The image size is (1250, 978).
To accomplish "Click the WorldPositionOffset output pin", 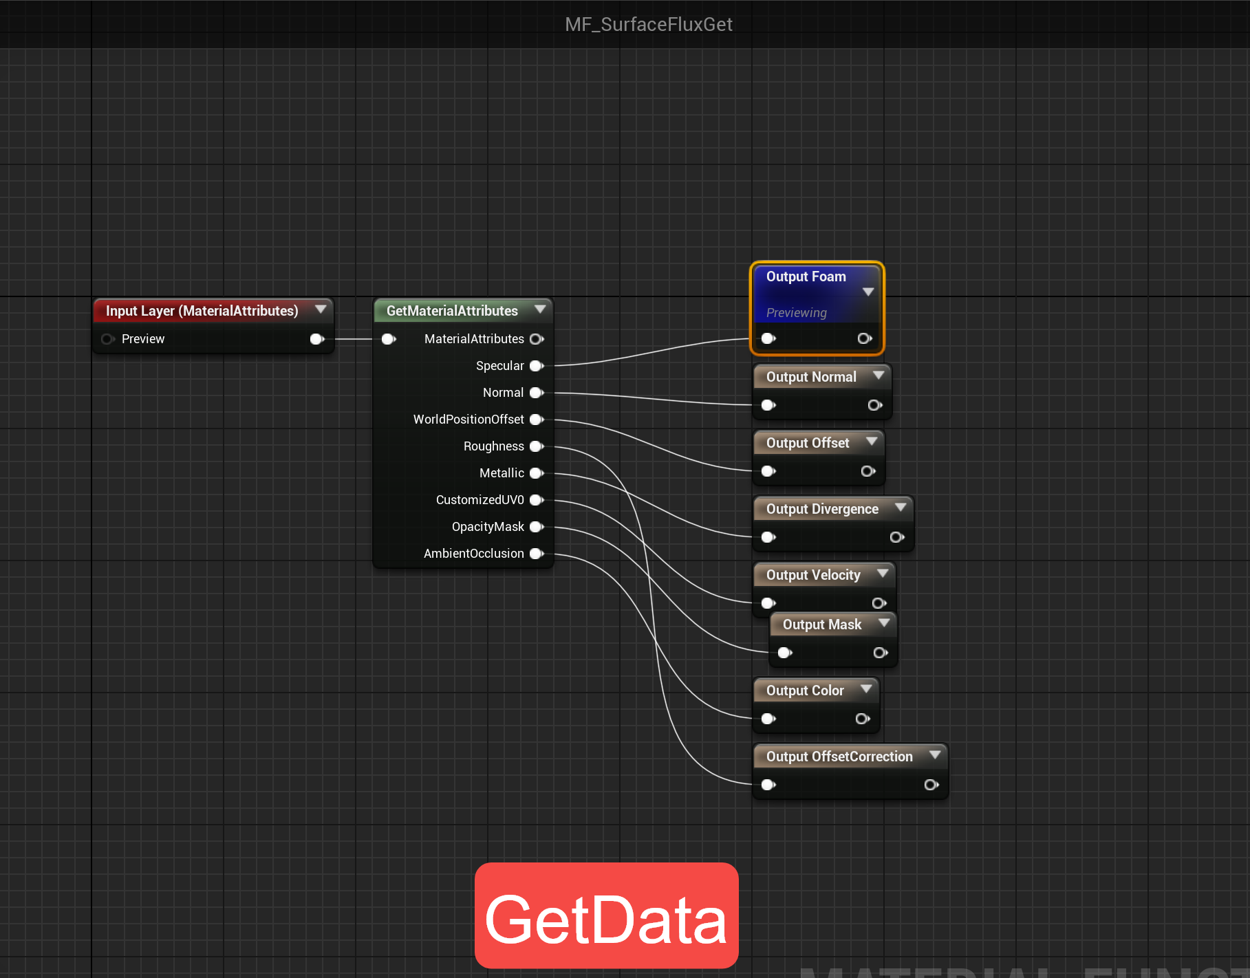I will tap(537, 420).
